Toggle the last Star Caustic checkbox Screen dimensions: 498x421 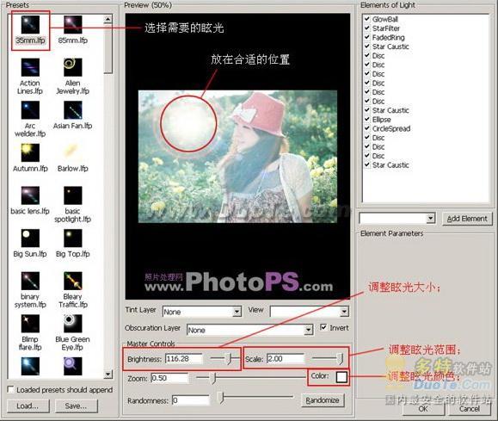366,164
